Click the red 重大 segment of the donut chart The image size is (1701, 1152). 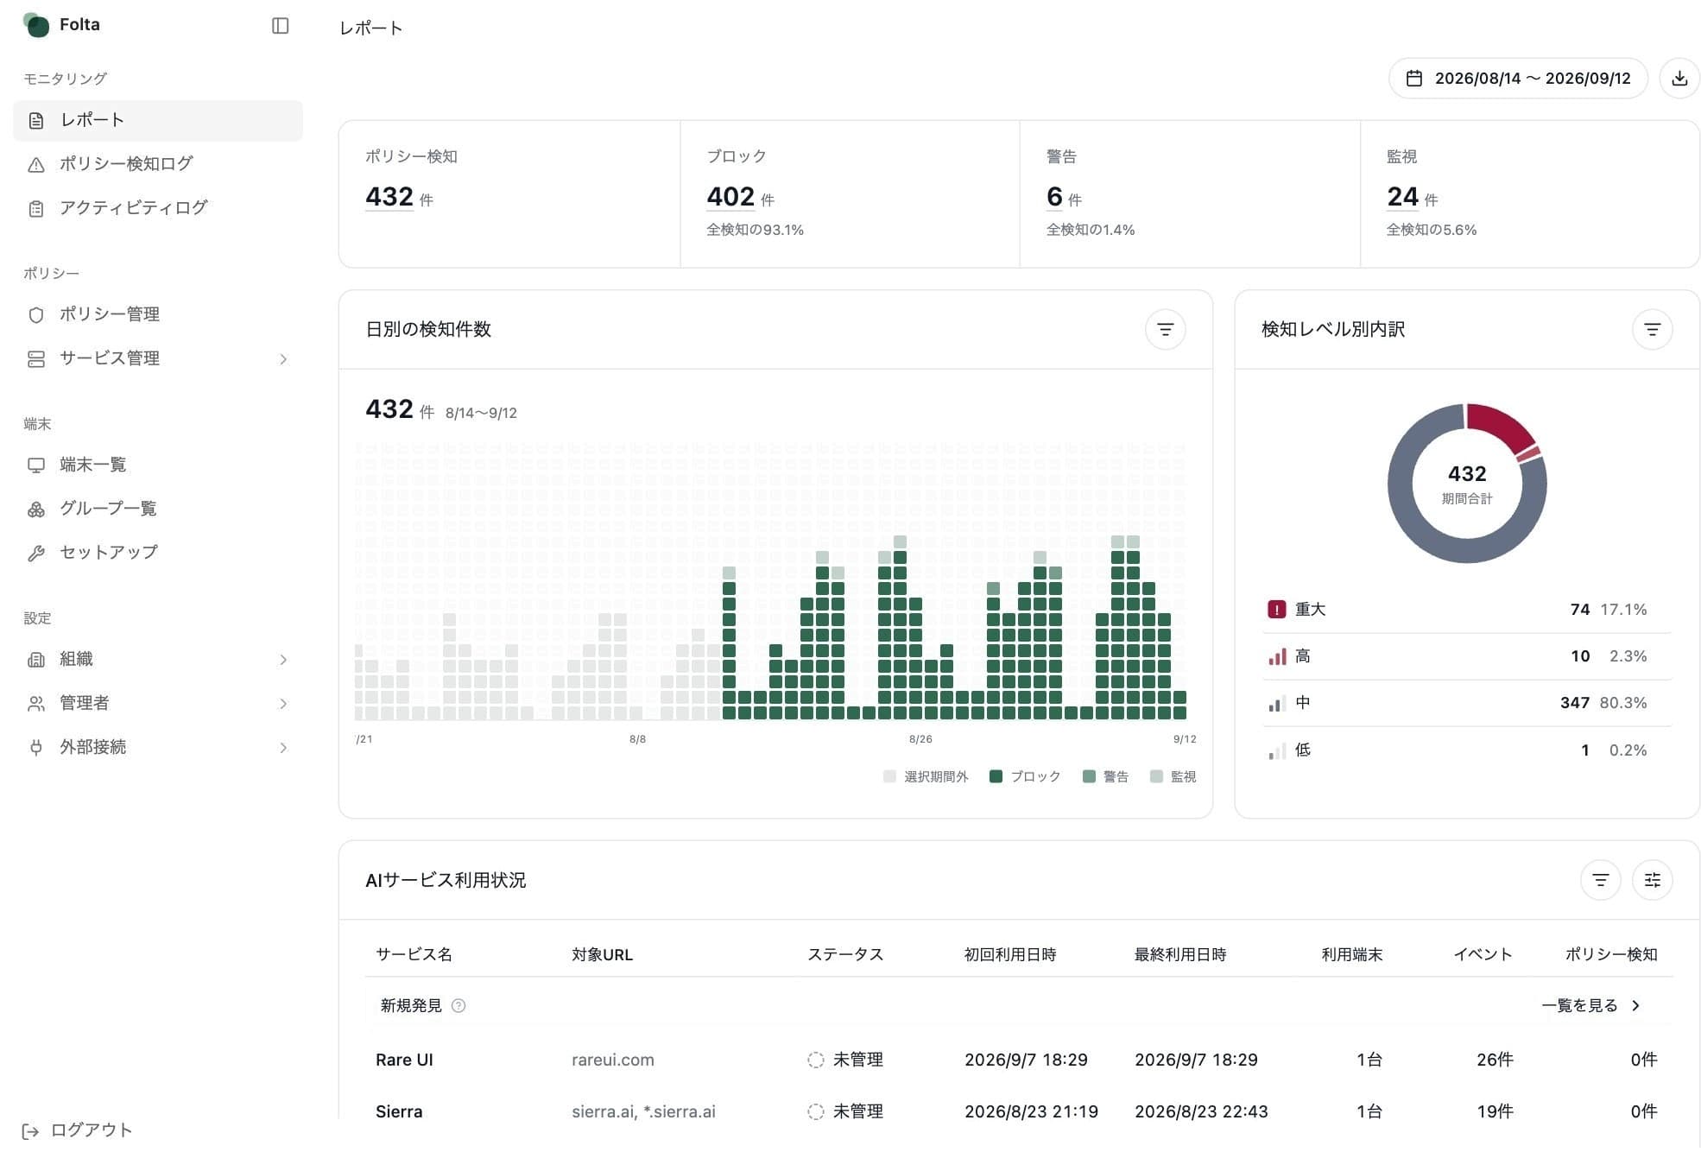1502,425
